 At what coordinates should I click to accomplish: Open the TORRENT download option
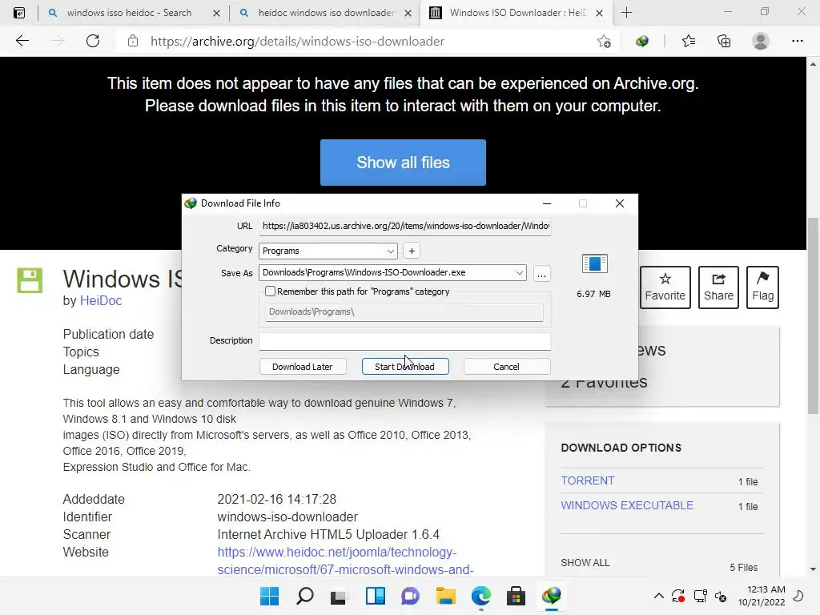pyautogui.click(x=587, y=480)
